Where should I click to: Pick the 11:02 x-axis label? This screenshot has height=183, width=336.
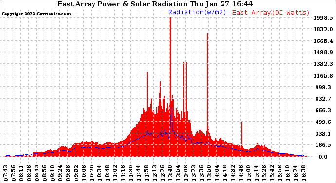pos(115,173)
